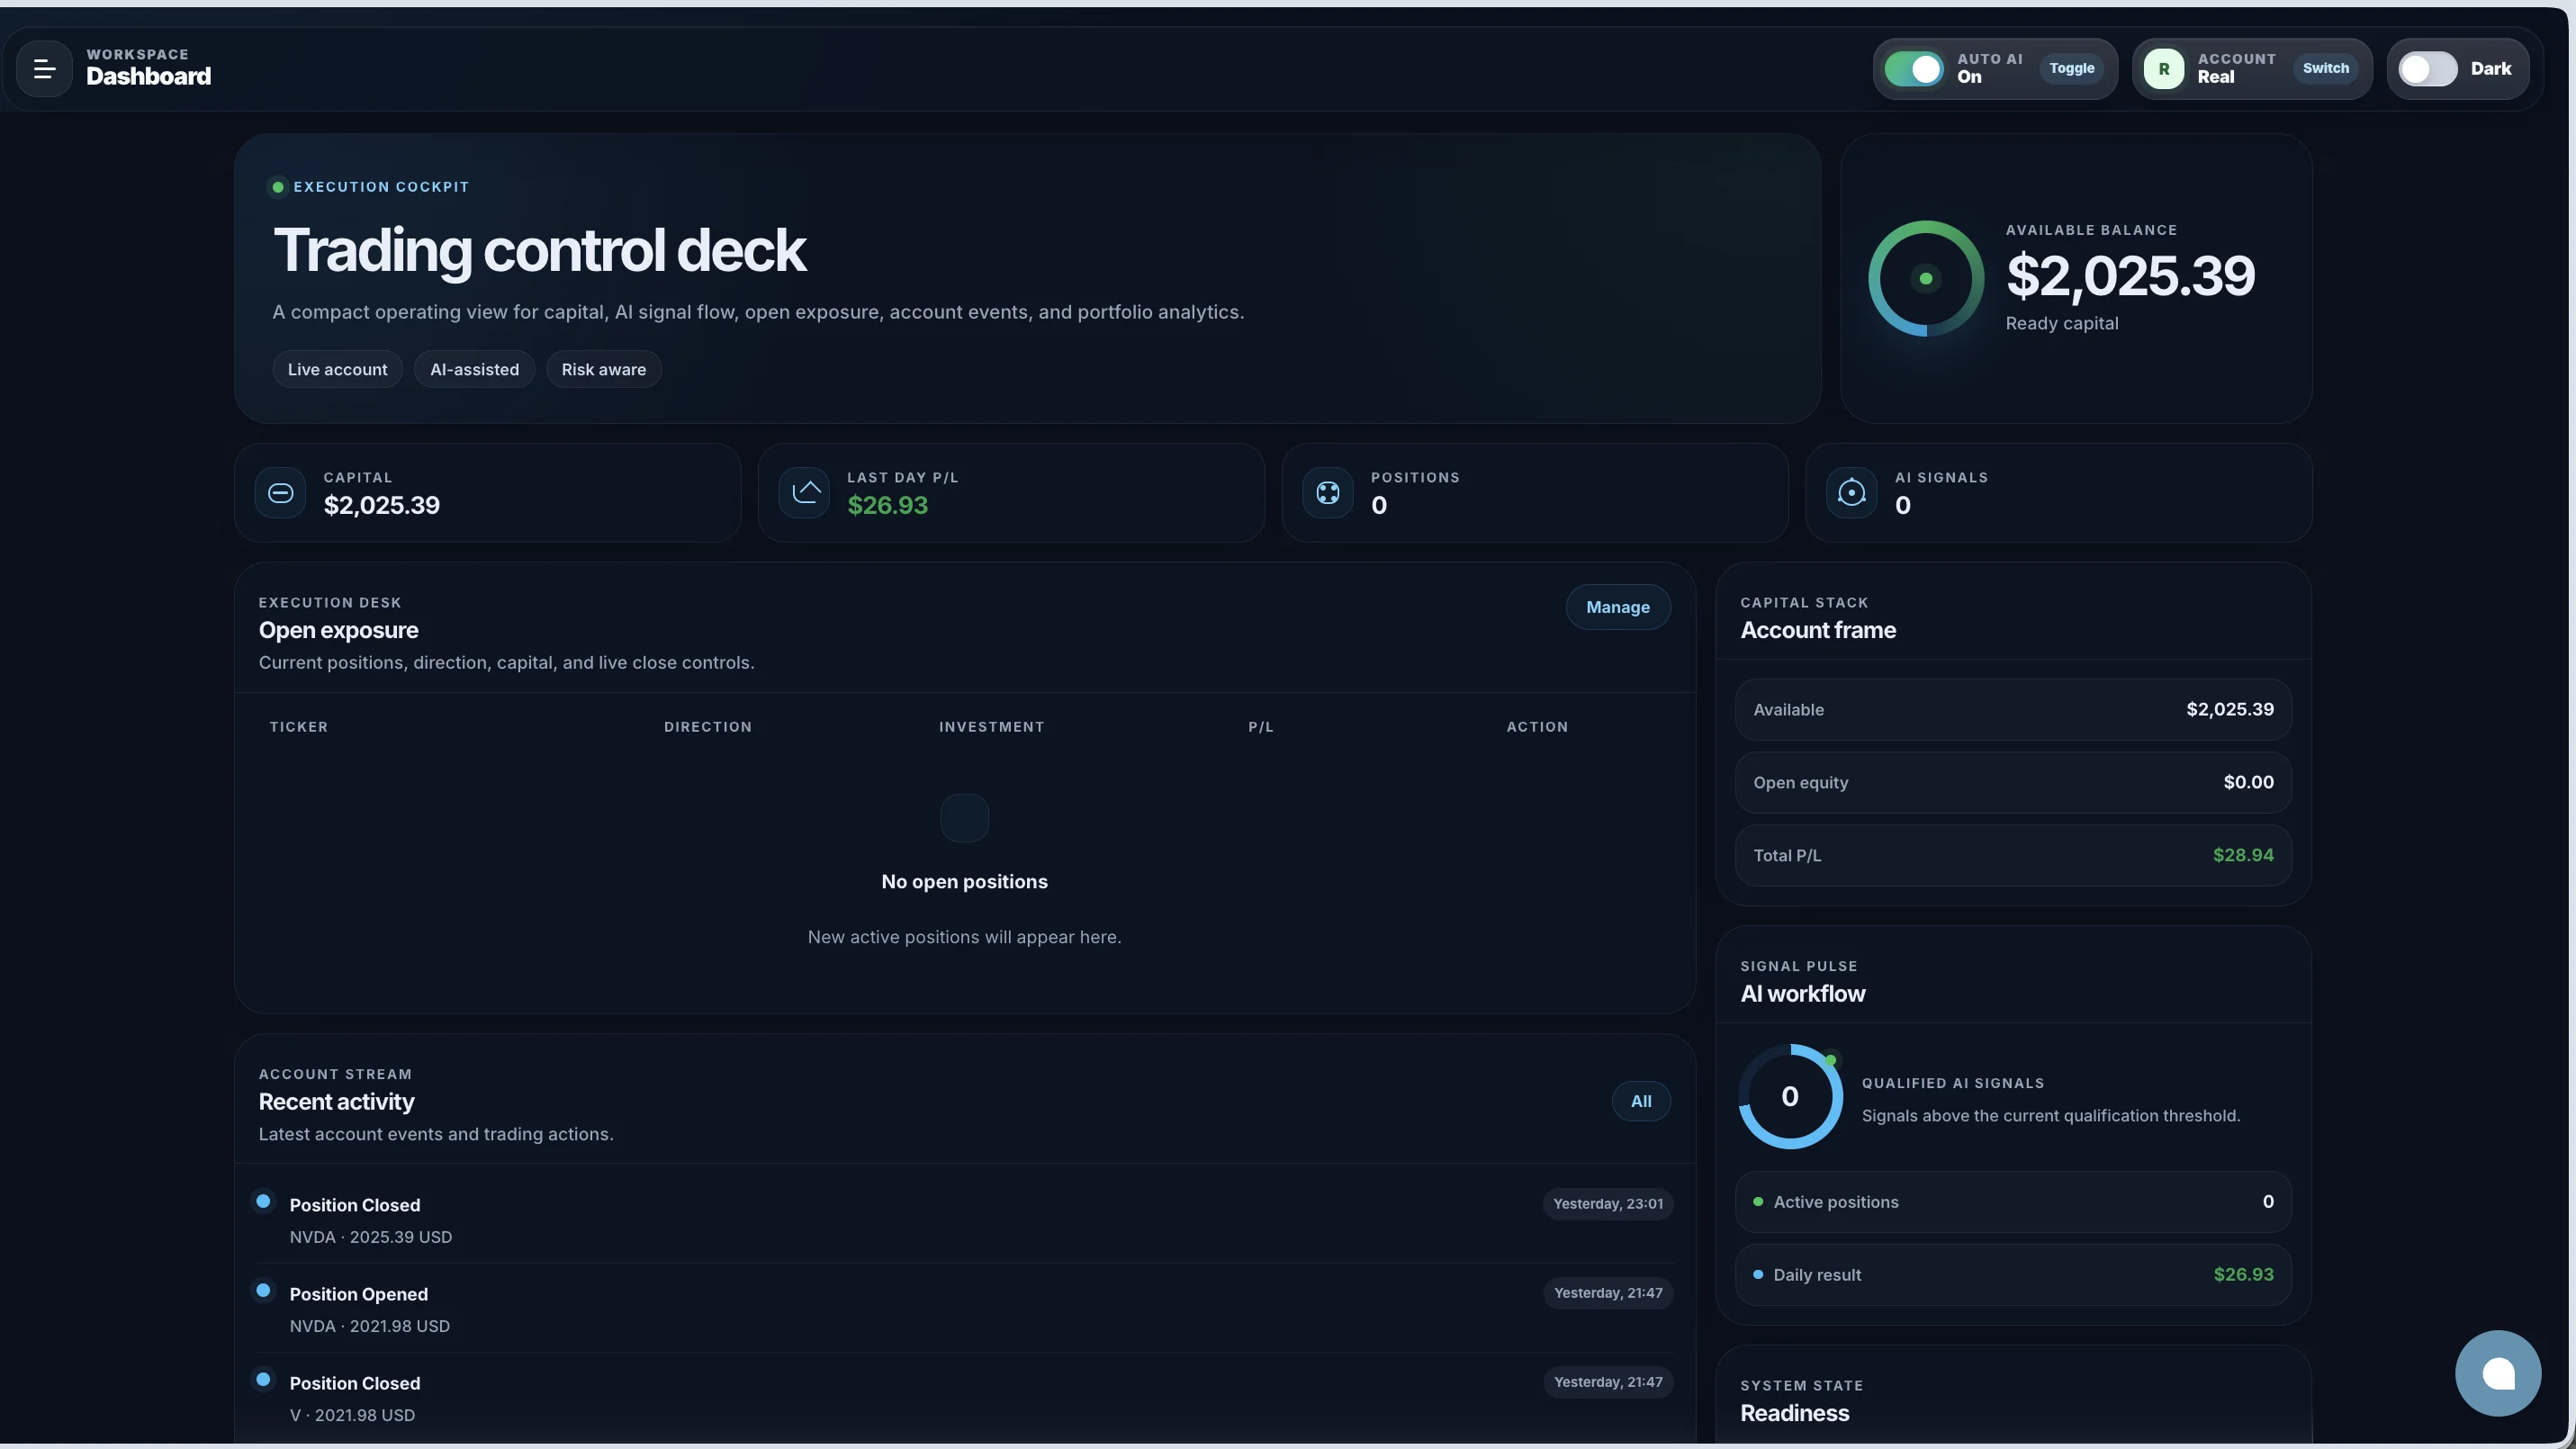Image resolution: width=2576 pixels, height=1449 pixels.
Task: Toggle the Dark theme switch
Action: pyautogui.click(x=2428, y=68)
